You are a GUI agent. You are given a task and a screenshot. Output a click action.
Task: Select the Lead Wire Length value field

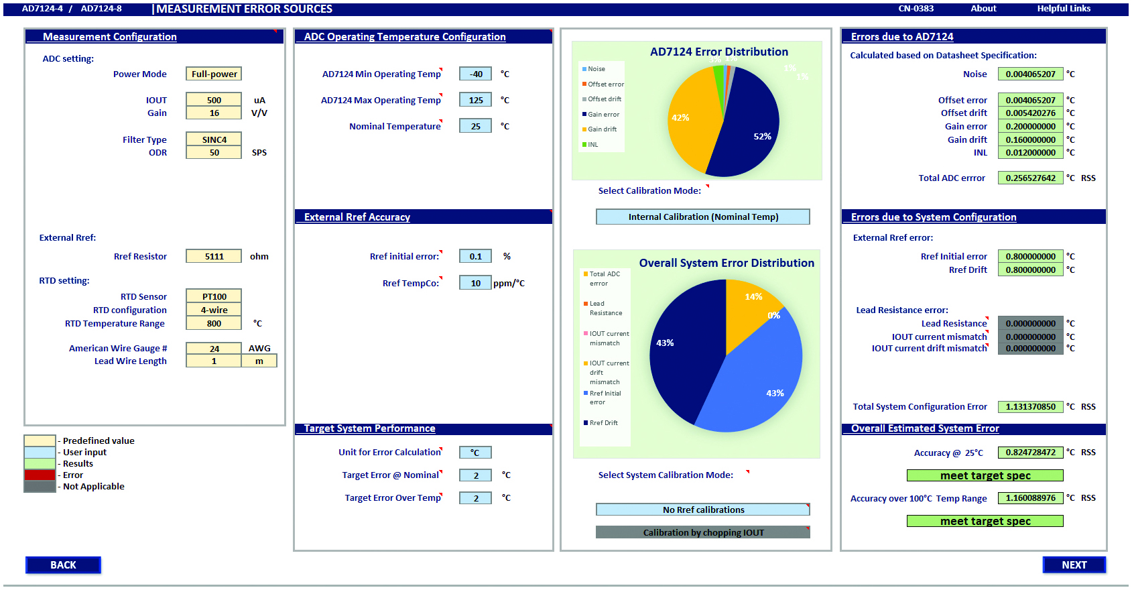(214, 361)
